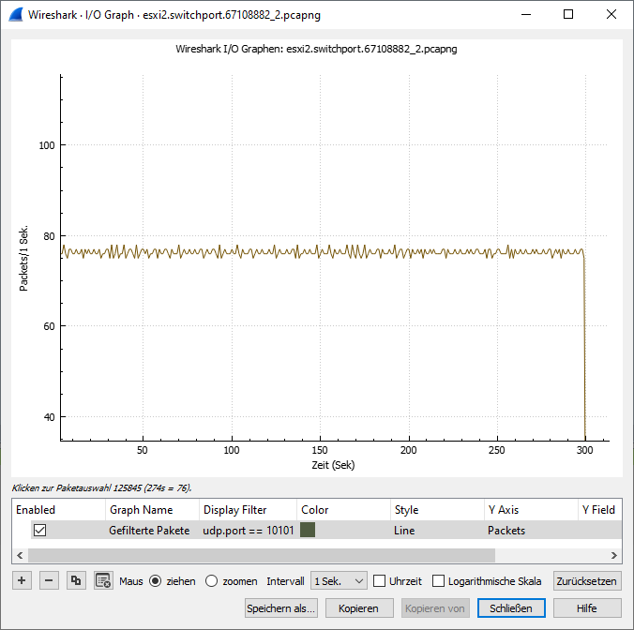Screen dimensions: 634x630
Task: Close window using title bar X
Action: [x=611, y=15]
